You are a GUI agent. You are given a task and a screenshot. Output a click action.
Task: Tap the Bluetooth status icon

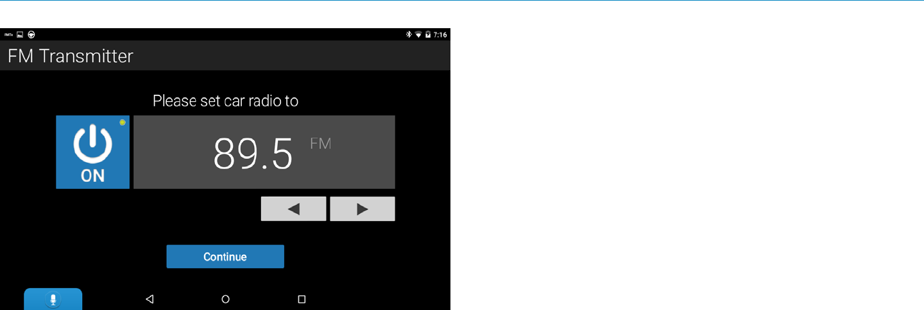(409, 35)
